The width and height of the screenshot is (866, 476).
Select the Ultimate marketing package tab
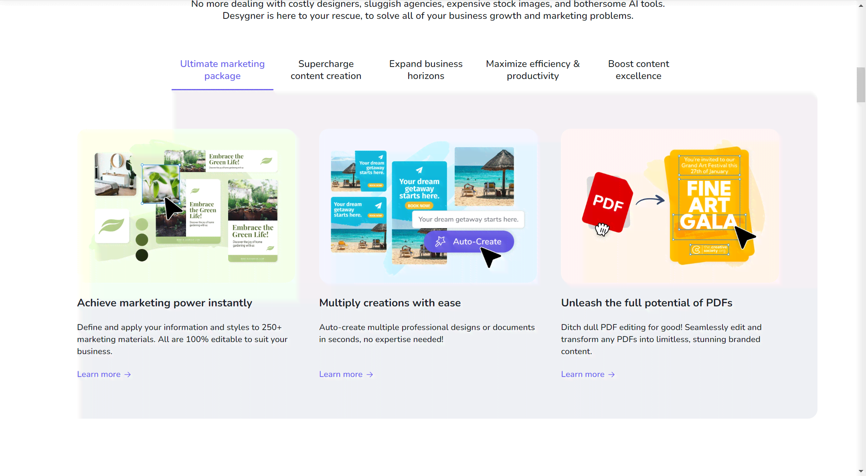(222, 70)
